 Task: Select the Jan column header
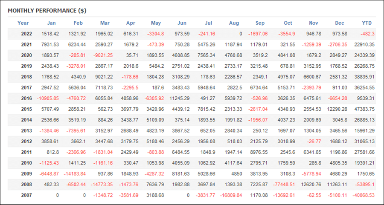coord(52,23)
